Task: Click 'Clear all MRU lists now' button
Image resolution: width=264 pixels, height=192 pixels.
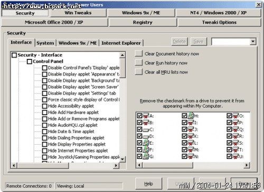Action: tap(139, 72)
